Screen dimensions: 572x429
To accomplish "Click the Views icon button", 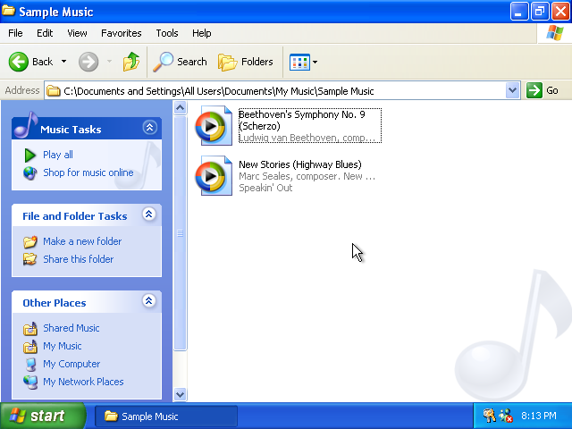I will point(299,62).
